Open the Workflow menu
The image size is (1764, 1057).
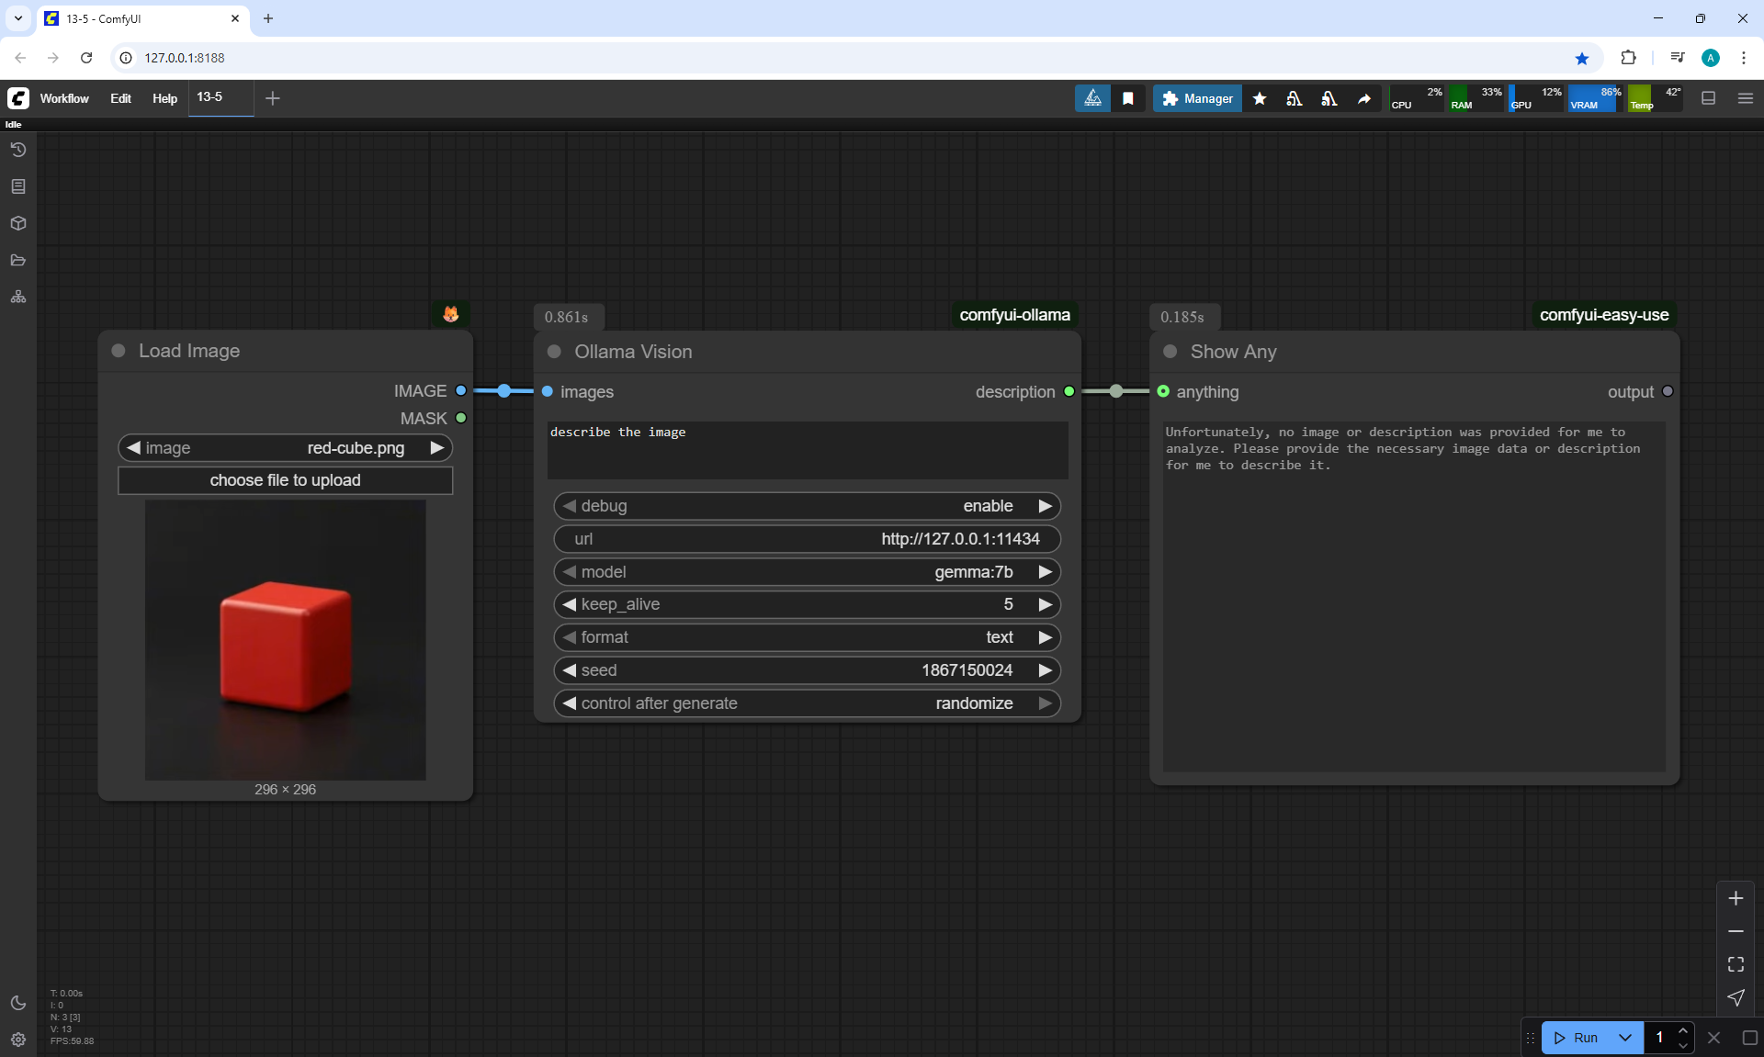[64, 98]
